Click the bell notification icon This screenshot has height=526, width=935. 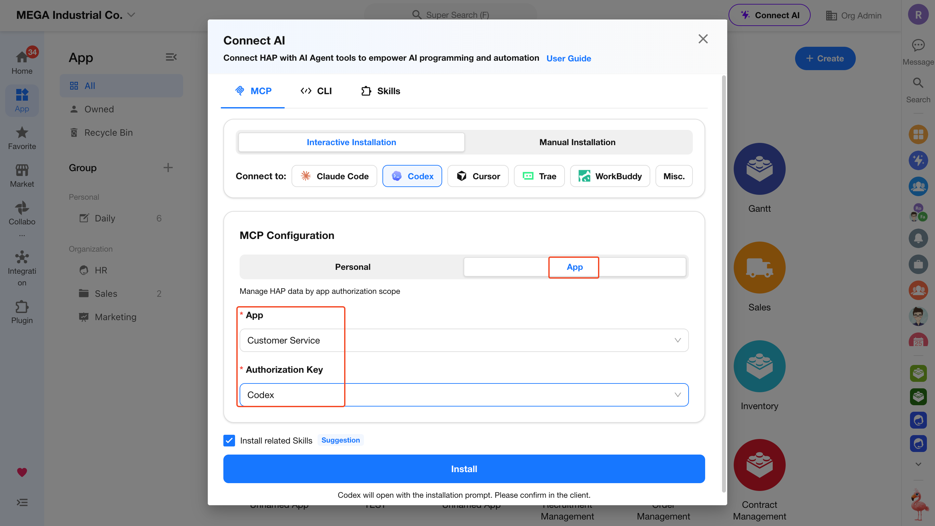(x=918, y=238)
